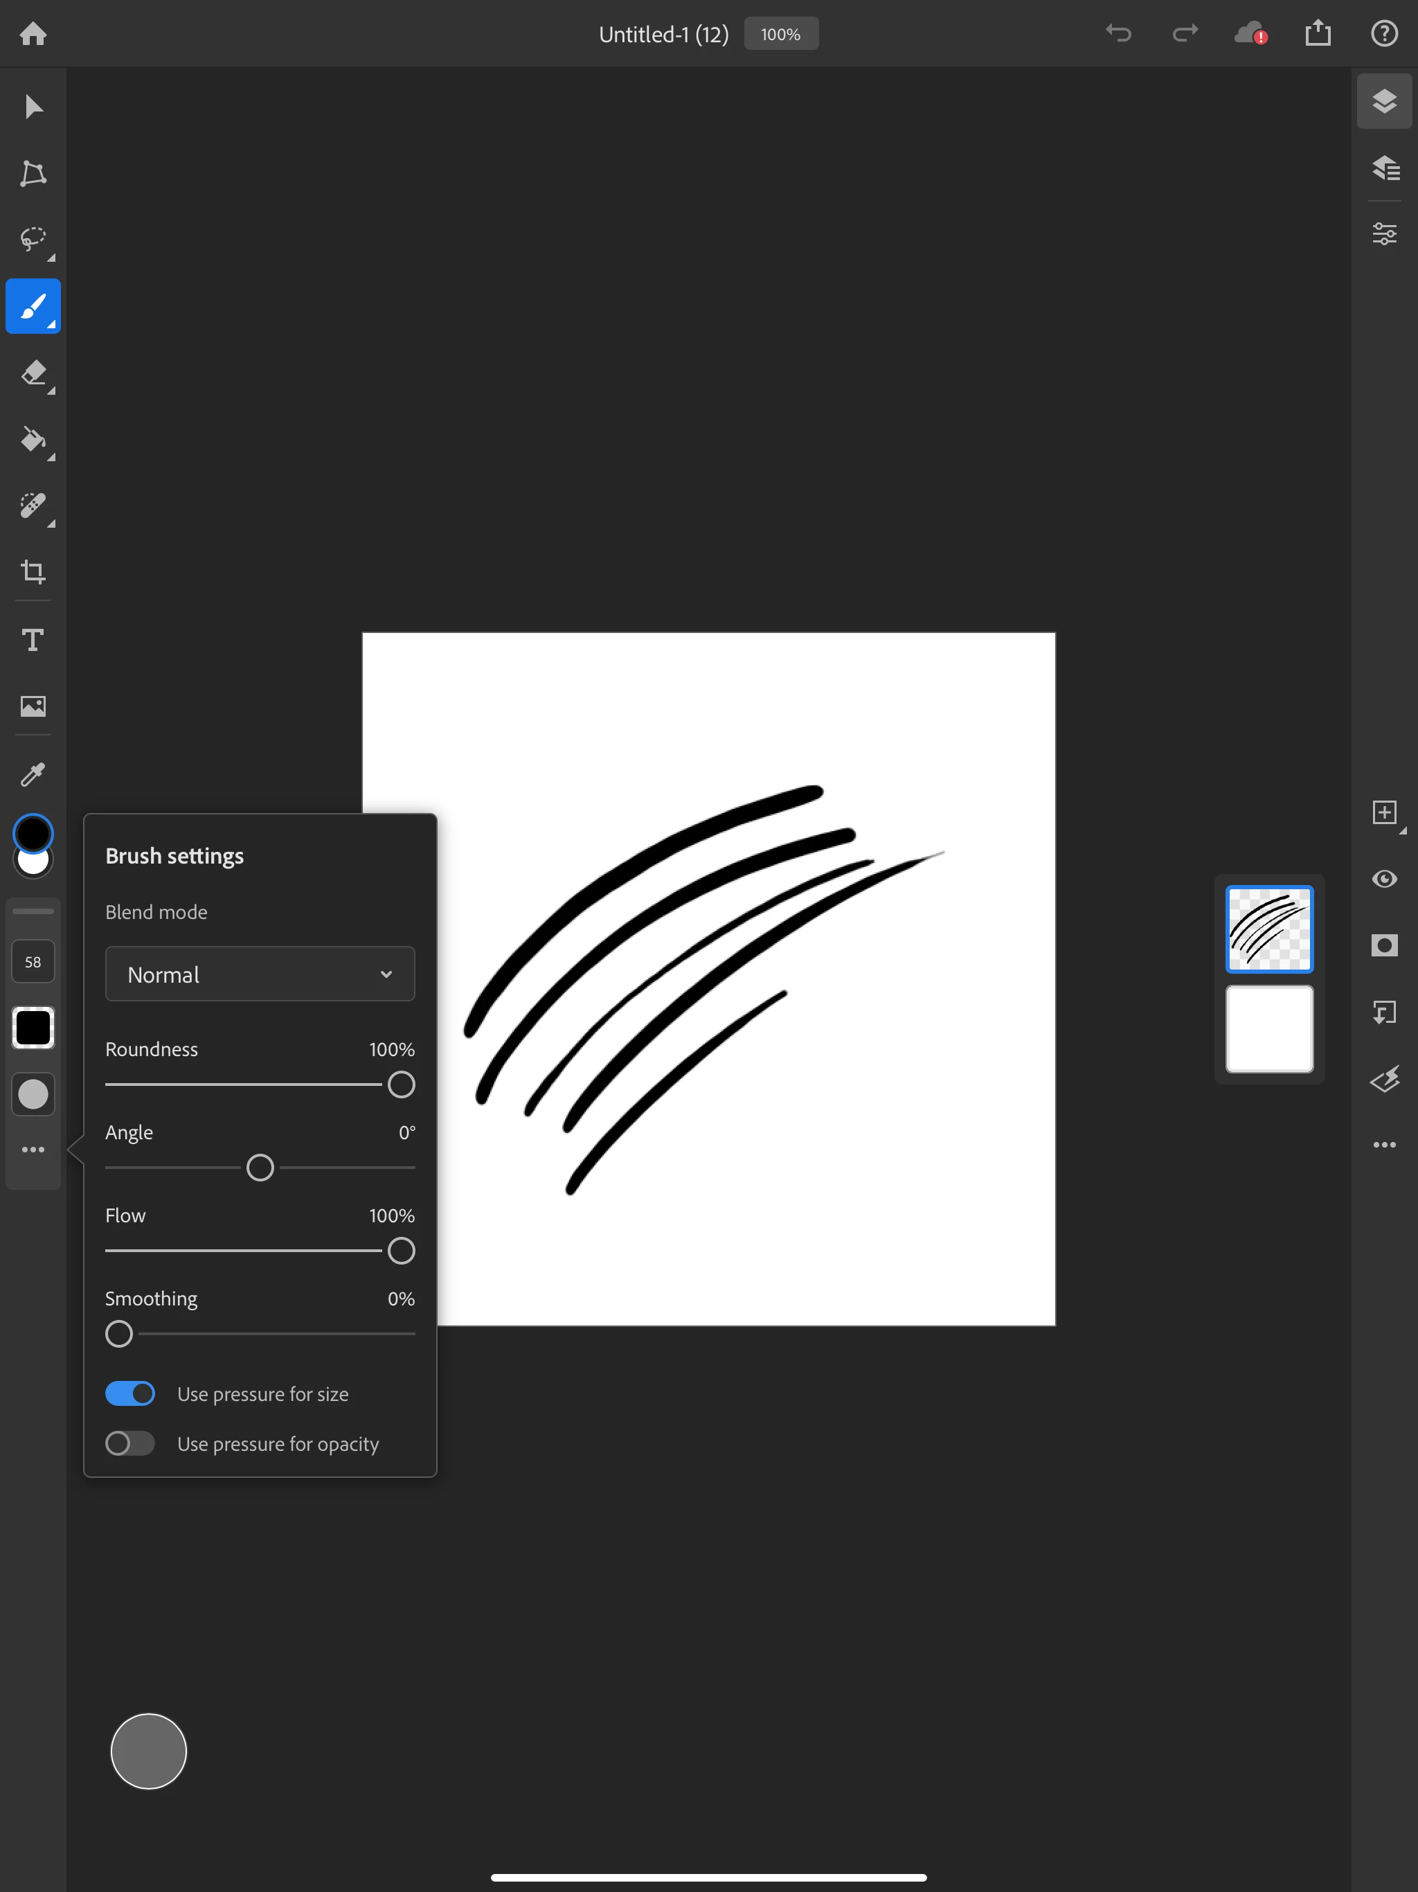Viewport: 1418px width, 1892px height.
Task: Turn off Use pressure for size
Action: pos(130,1393)
